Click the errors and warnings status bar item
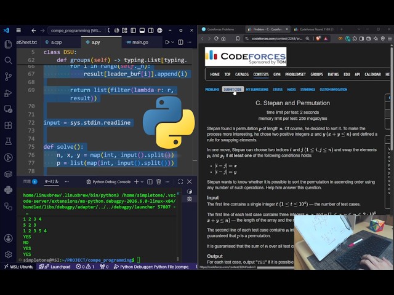The image size is (394, 295). 85,267
